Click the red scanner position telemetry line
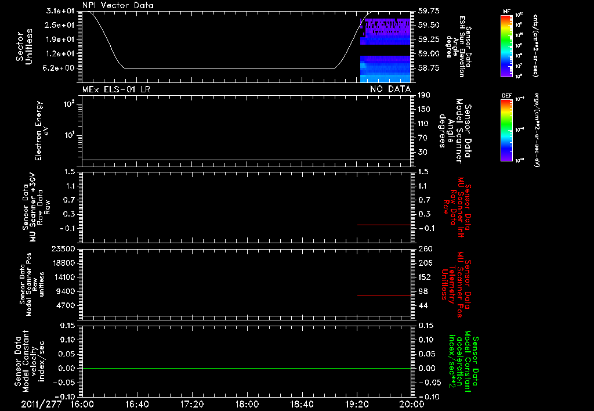This screenshot has height=411, width=594. tap(384, 295)
